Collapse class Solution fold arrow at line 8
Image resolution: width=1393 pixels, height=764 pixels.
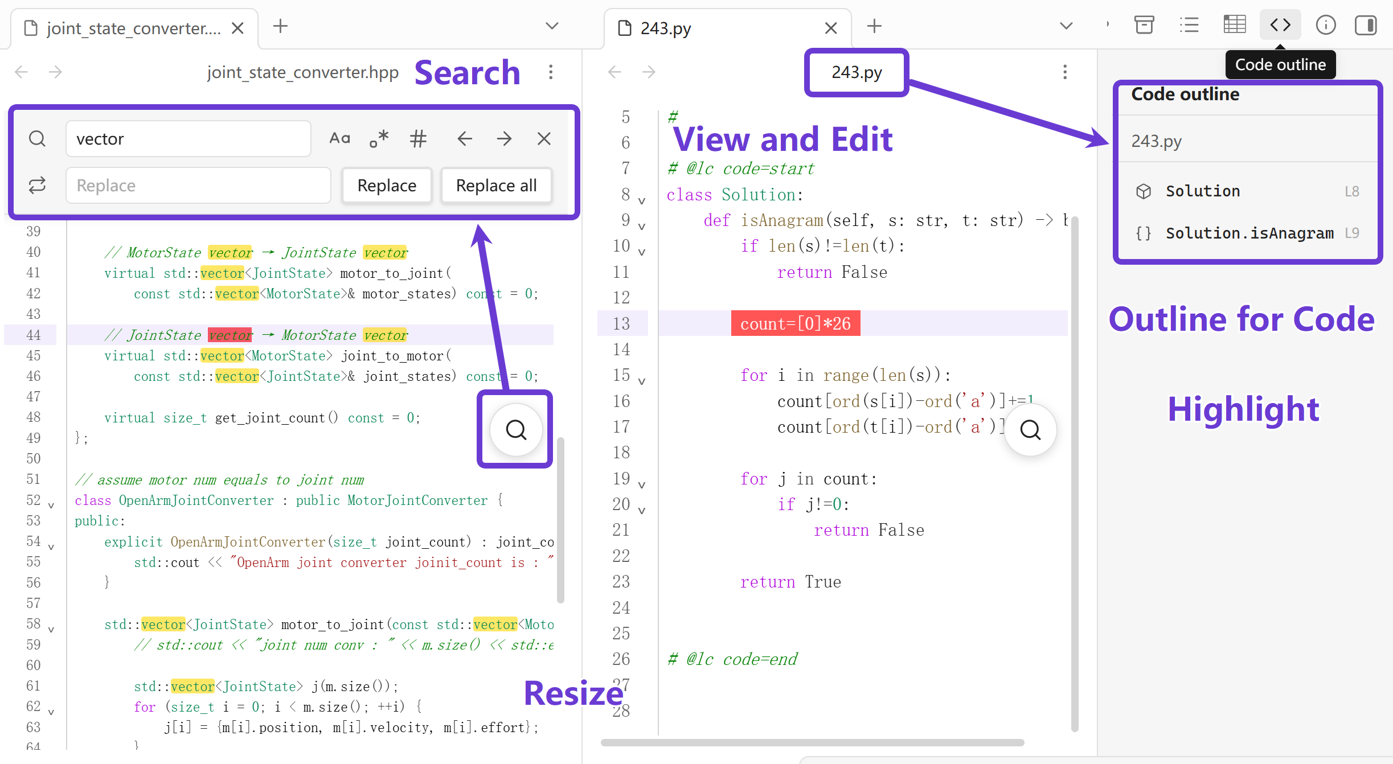point(642,200)
